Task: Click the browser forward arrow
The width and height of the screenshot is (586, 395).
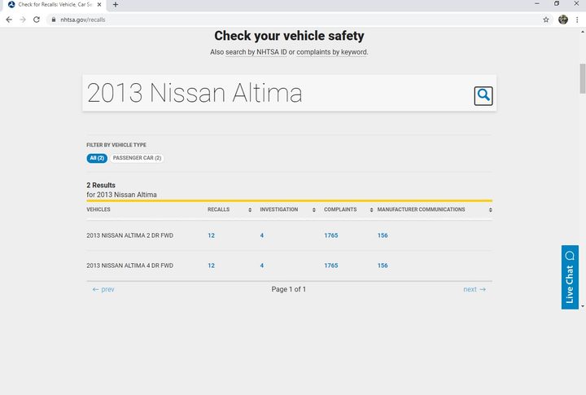Action: tap(23, 20)
